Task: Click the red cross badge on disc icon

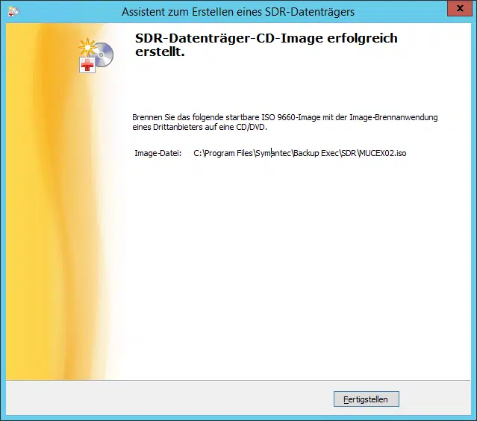Action: click(86, 66)
